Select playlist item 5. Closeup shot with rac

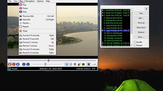tap(116, 20)
